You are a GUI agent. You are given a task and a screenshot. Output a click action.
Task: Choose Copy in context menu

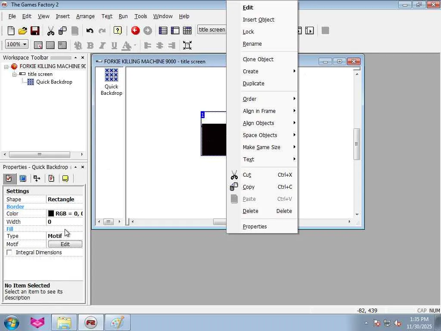tap(248, 187)
